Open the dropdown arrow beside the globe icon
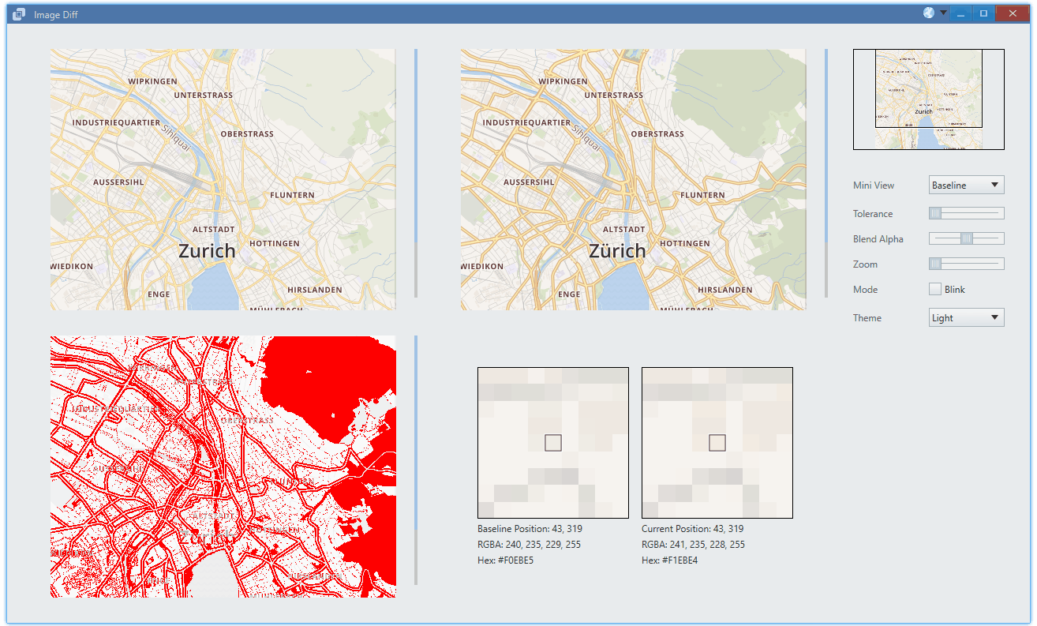The width and height of the screenshot is (1037, 626). (942, 13)
